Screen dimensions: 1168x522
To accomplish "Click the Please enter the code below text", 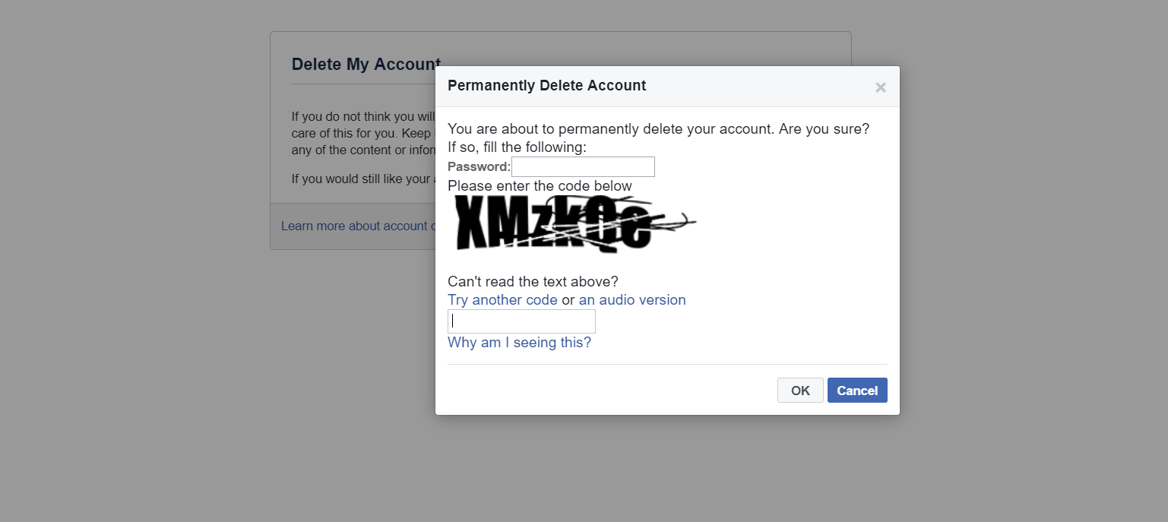I will [540, 186].
